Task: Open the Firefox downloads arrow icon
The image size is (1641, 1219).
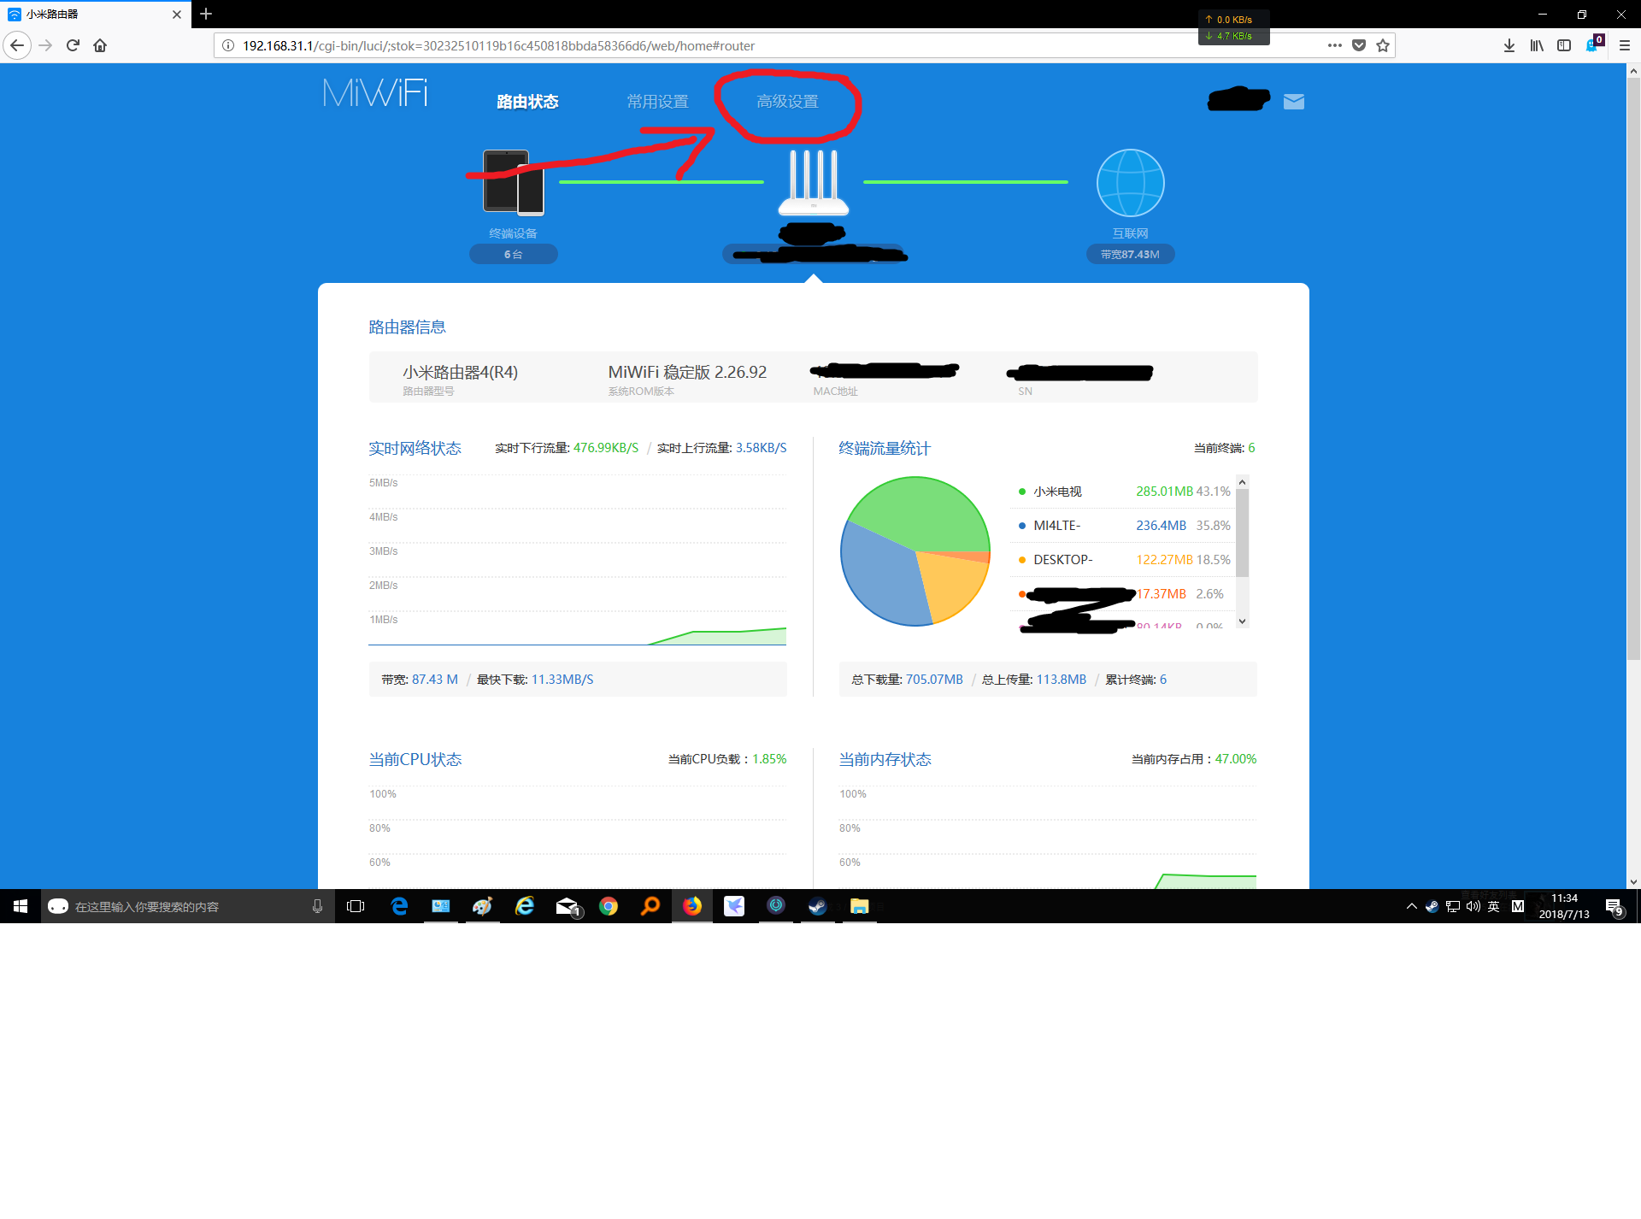Action: [1509, 45]
